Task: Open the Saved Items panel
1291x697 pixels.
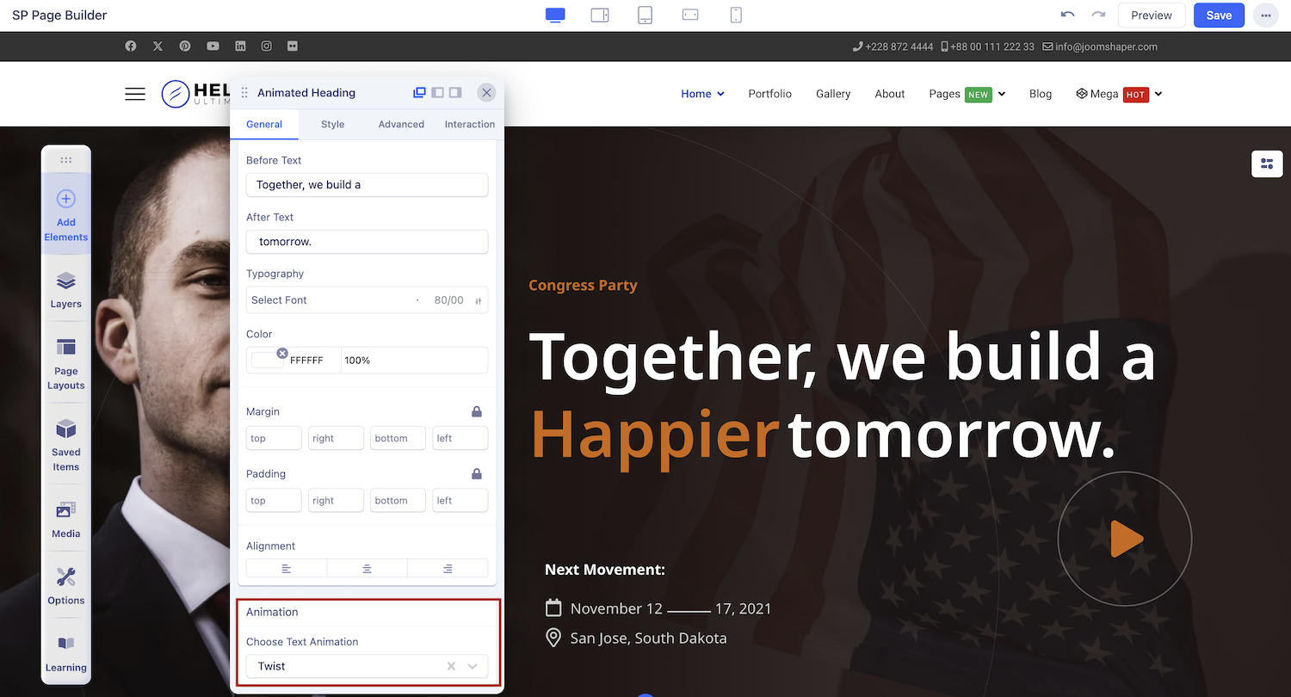Action: [66, 444]
